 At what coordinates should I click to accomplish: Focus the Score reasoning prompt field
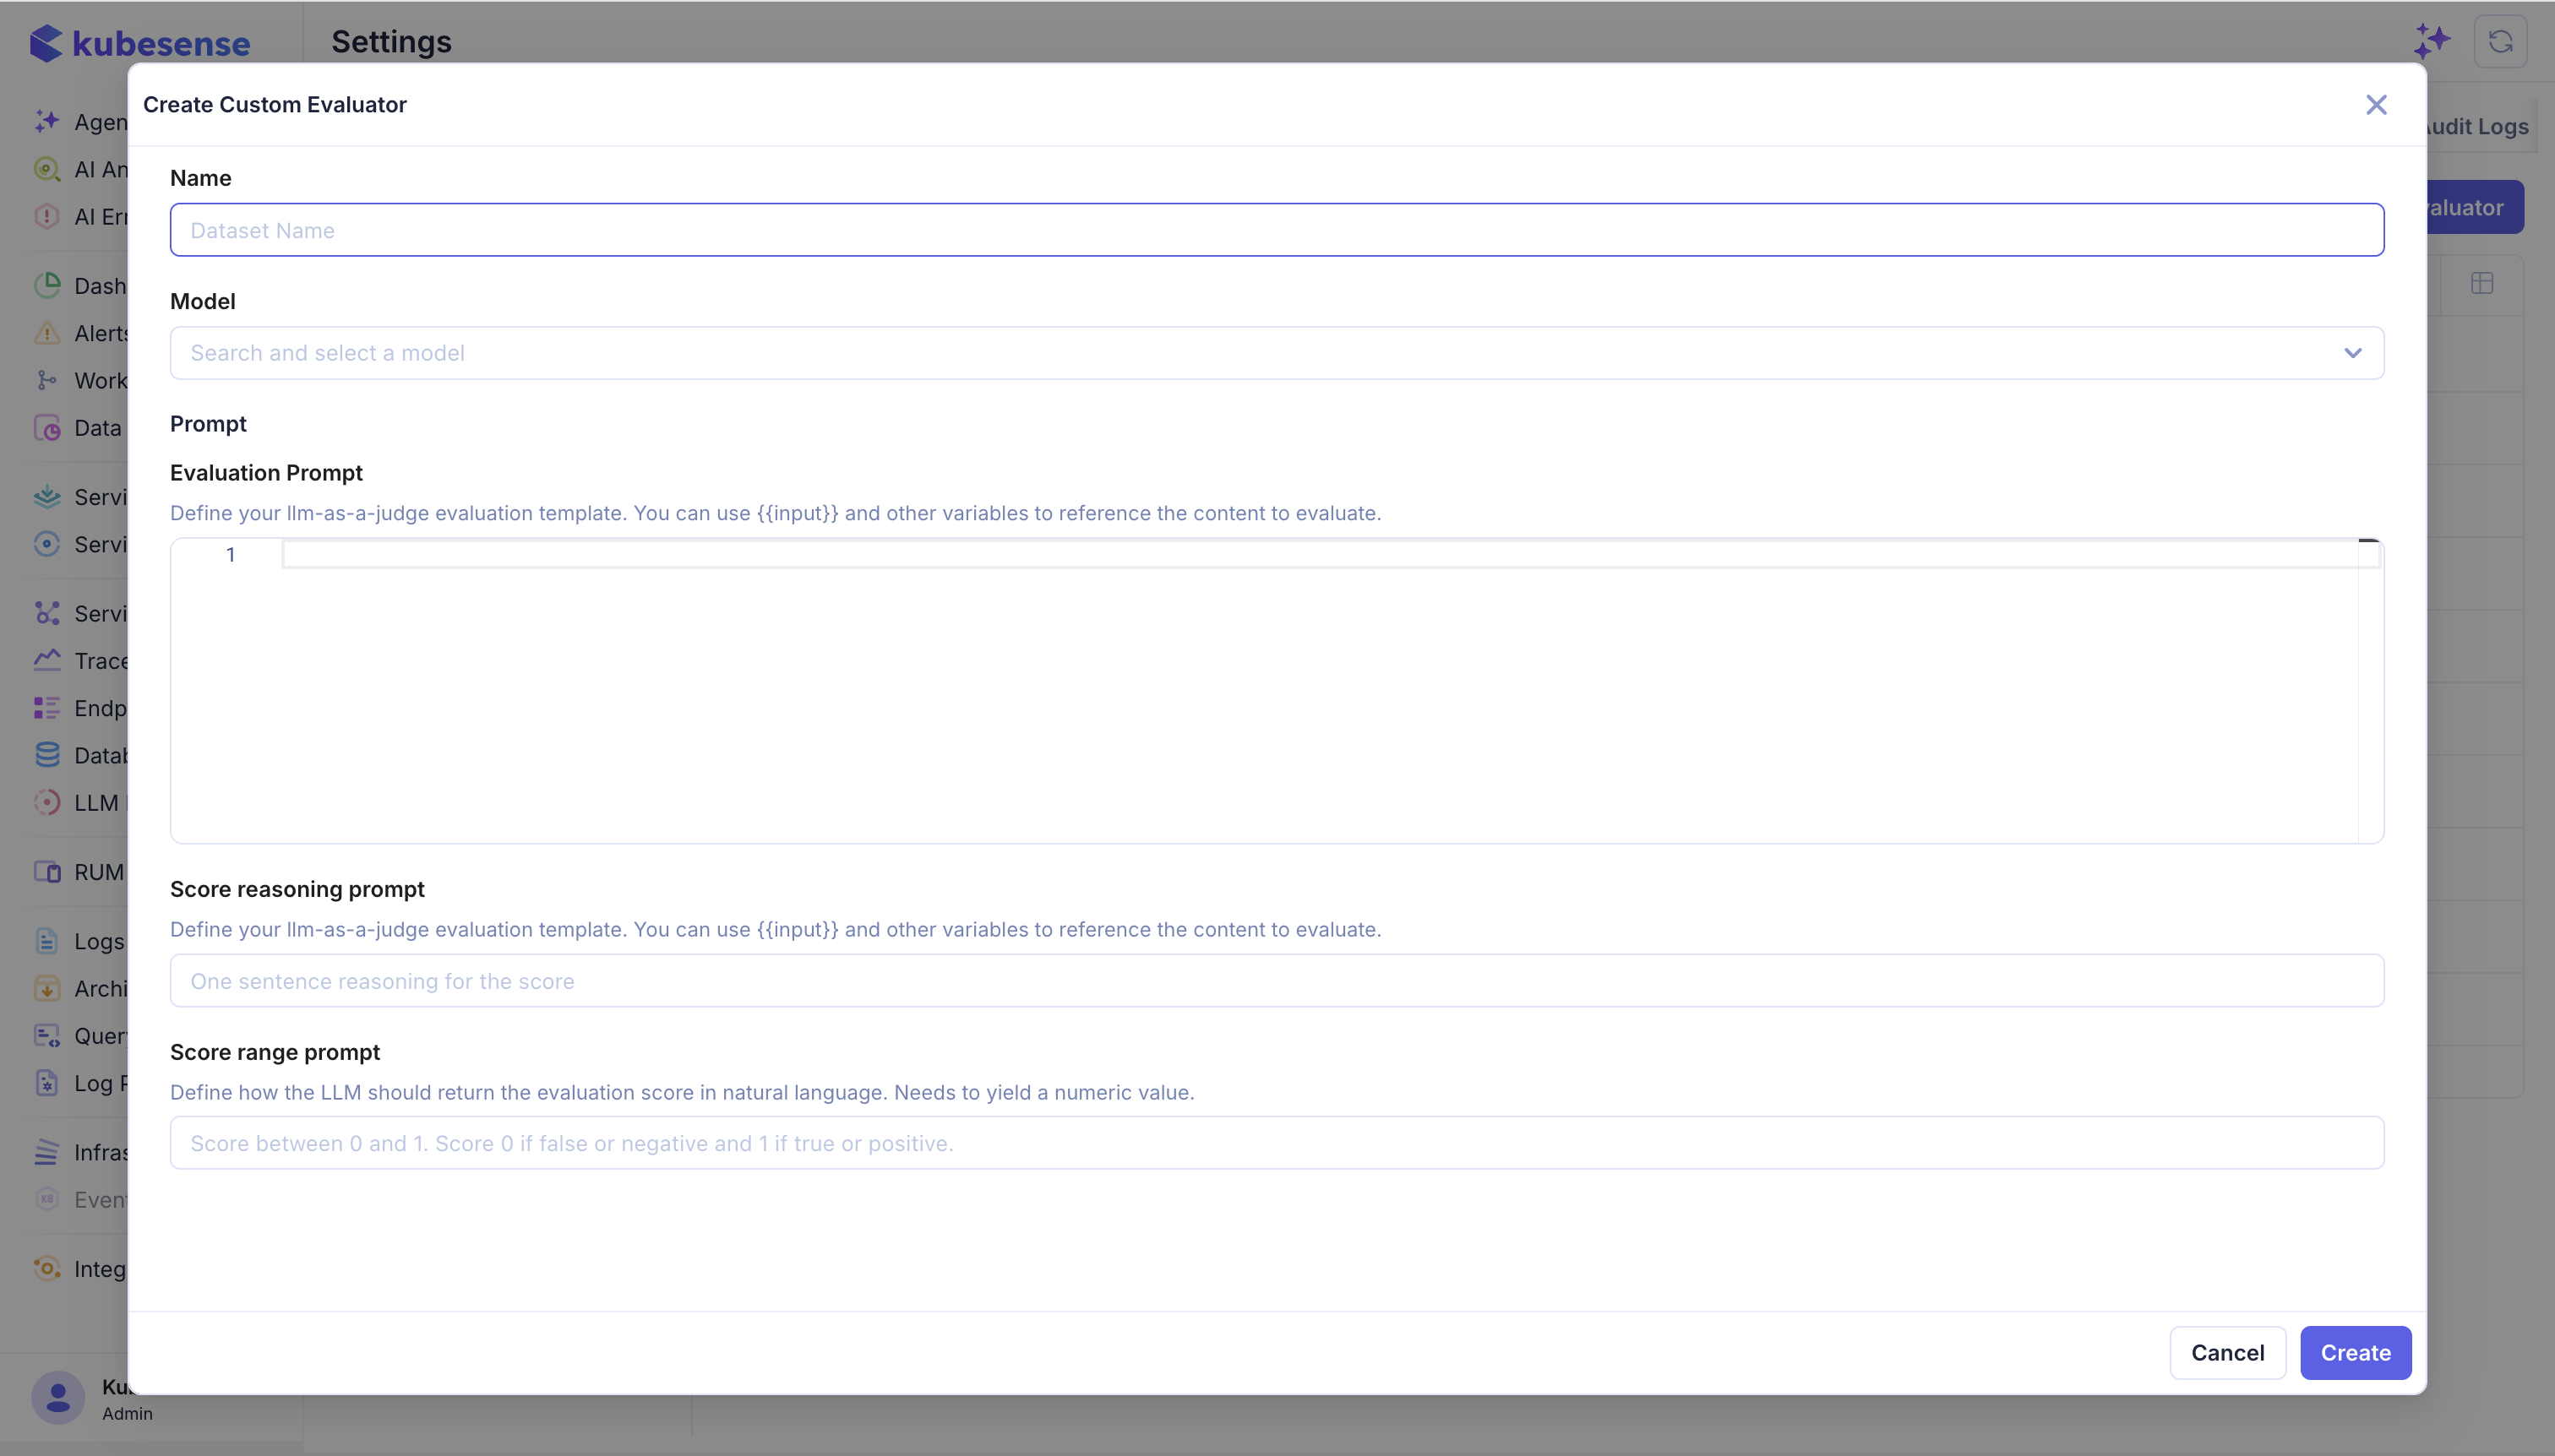(1277, 981)
